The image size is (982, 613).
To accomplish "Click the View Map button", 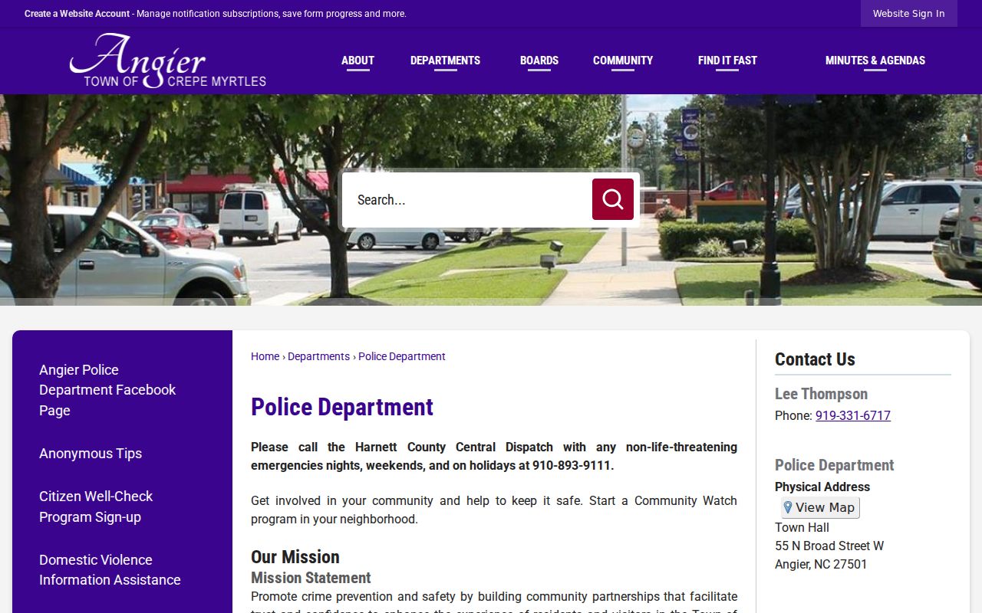I will [820, 507].
